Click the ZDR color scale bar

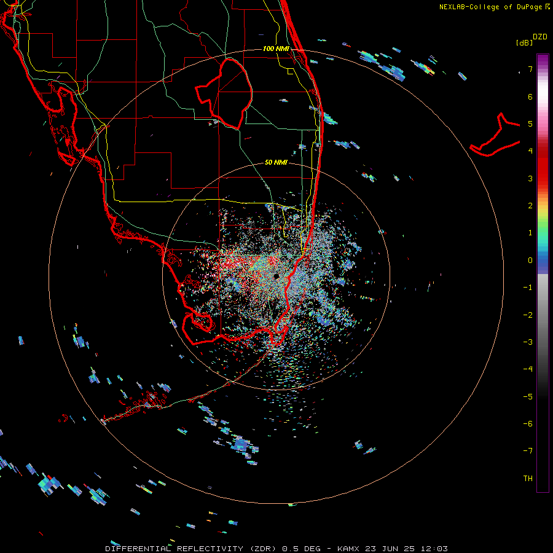pos(543,273)
